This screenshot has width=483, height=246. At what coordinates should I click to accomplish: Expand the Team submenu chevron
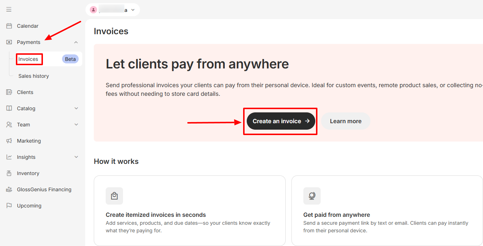(76, 125)
